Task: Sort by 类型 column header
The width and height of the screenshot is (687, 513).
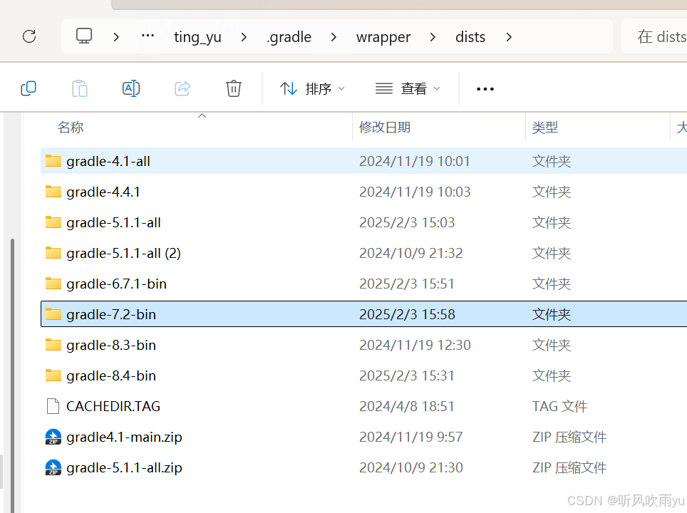Action: (x=545, y=128)
